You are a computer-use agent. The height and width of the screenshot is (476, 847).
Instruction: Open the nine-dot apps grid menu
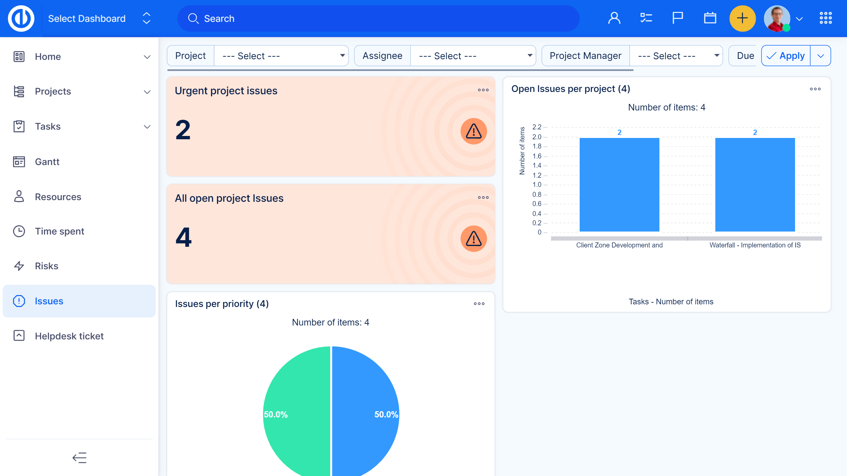pyautogui.click(x=825, y=18)
